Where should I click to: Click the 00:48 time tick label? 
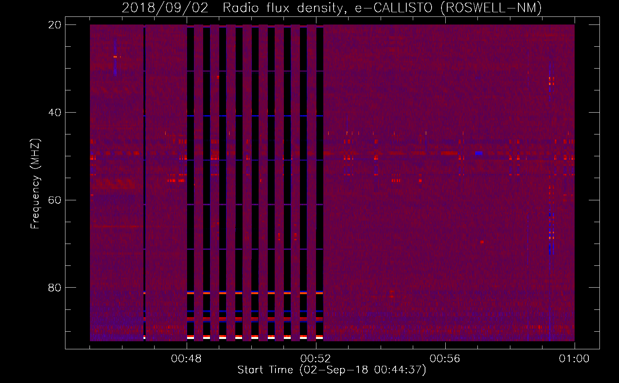186,359
